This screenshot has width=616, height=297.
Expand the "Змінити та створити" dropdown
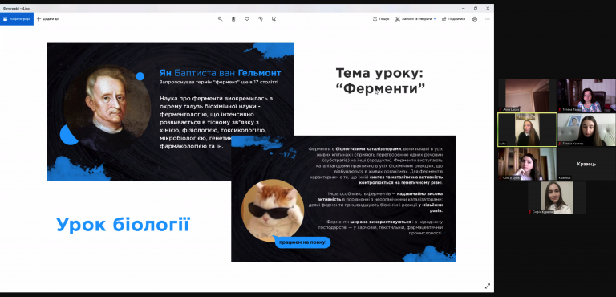click(x=415, y=19)
